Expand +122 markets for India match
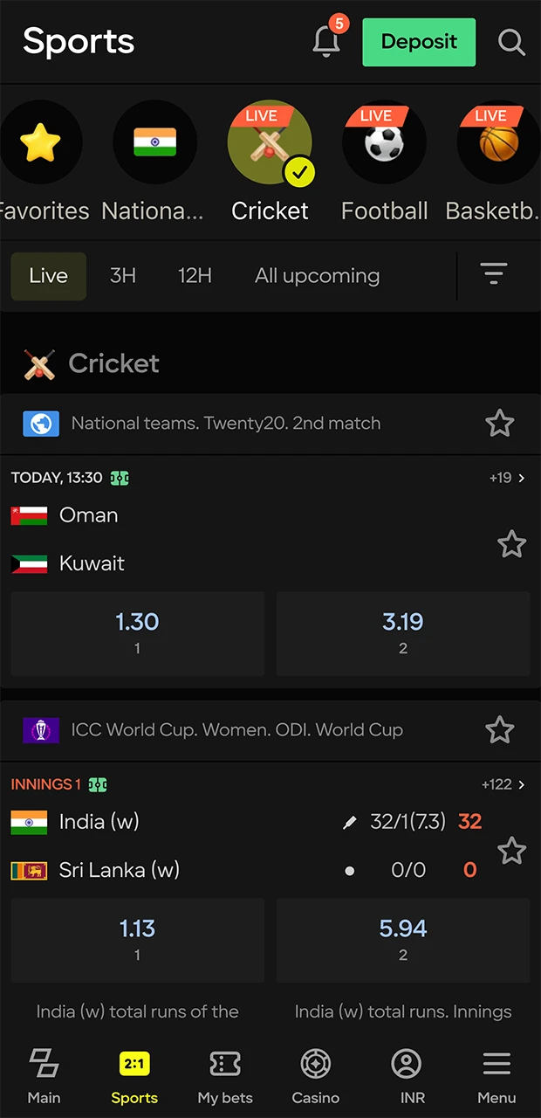 [x=503, y=784]
